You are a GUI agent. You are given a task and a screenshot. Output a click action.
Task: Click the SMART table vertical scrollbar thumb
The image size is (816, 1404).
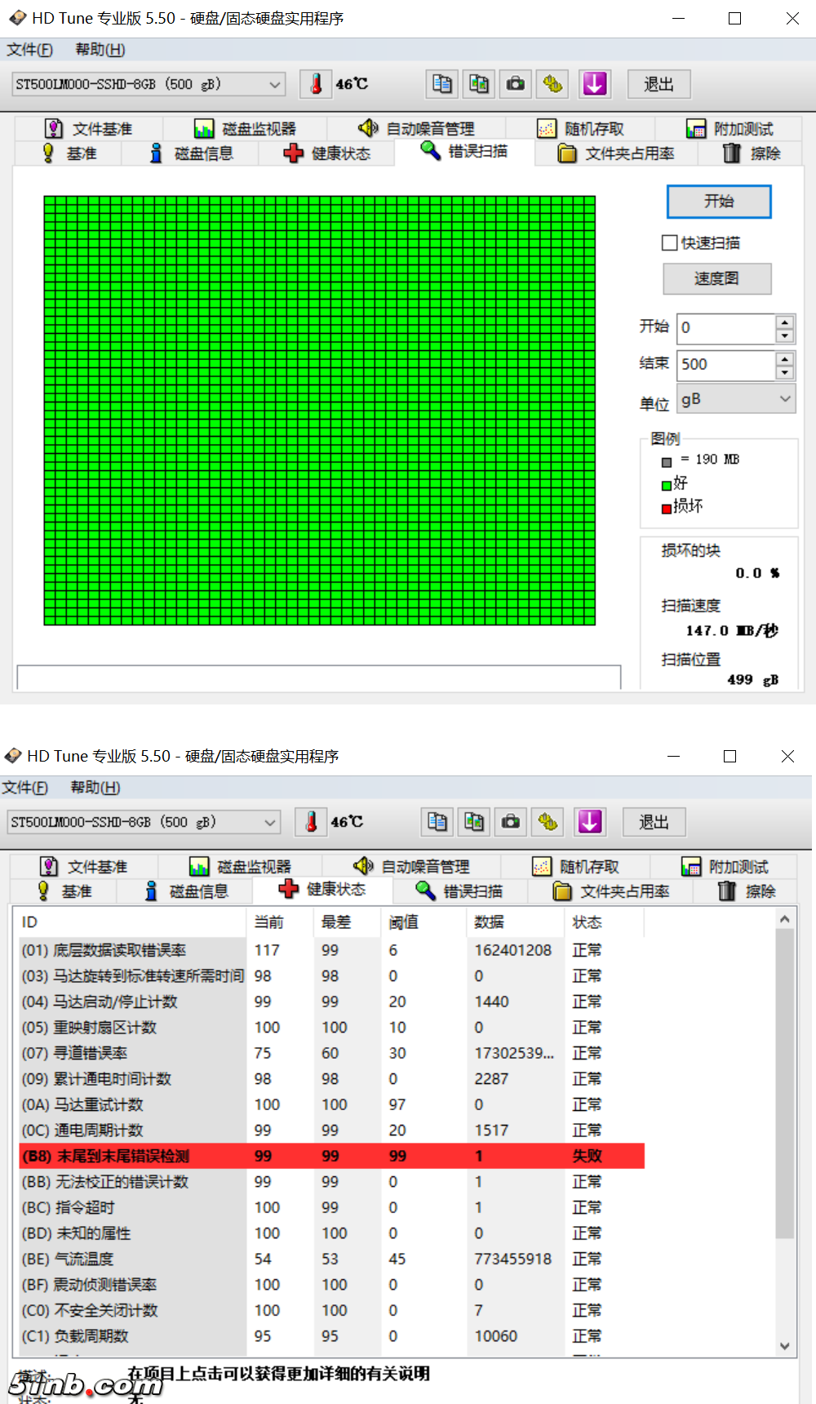coord(785,1083)
